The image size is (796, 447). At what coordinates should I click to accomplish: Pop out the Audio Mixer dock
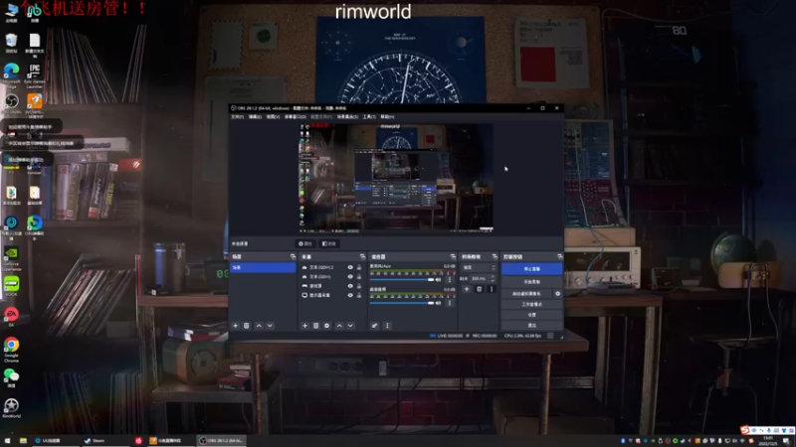click(x=453, y=257)
